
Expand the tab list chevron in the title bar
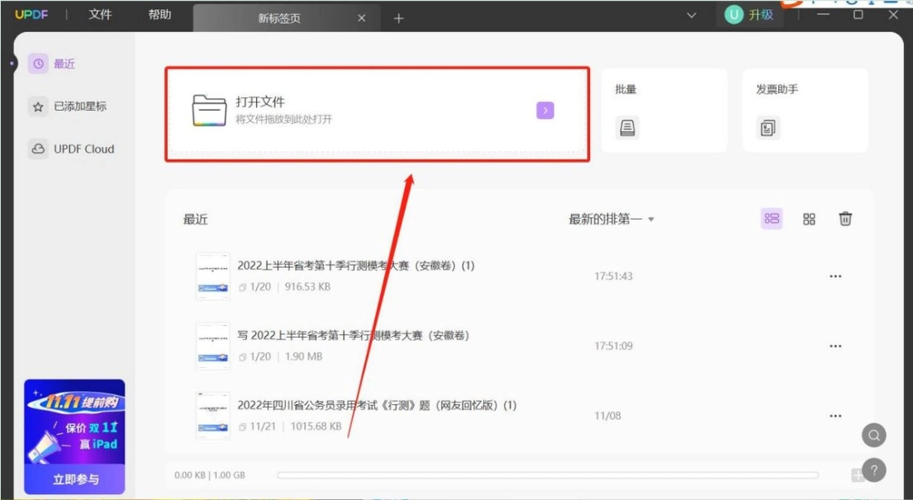tap(692, 16)
